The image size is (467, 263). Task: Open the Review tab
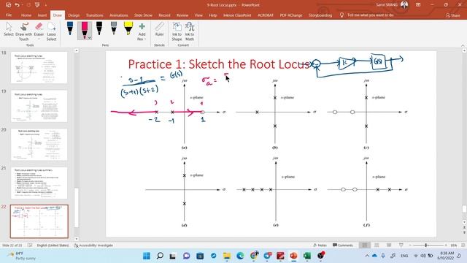pos(182,15)
